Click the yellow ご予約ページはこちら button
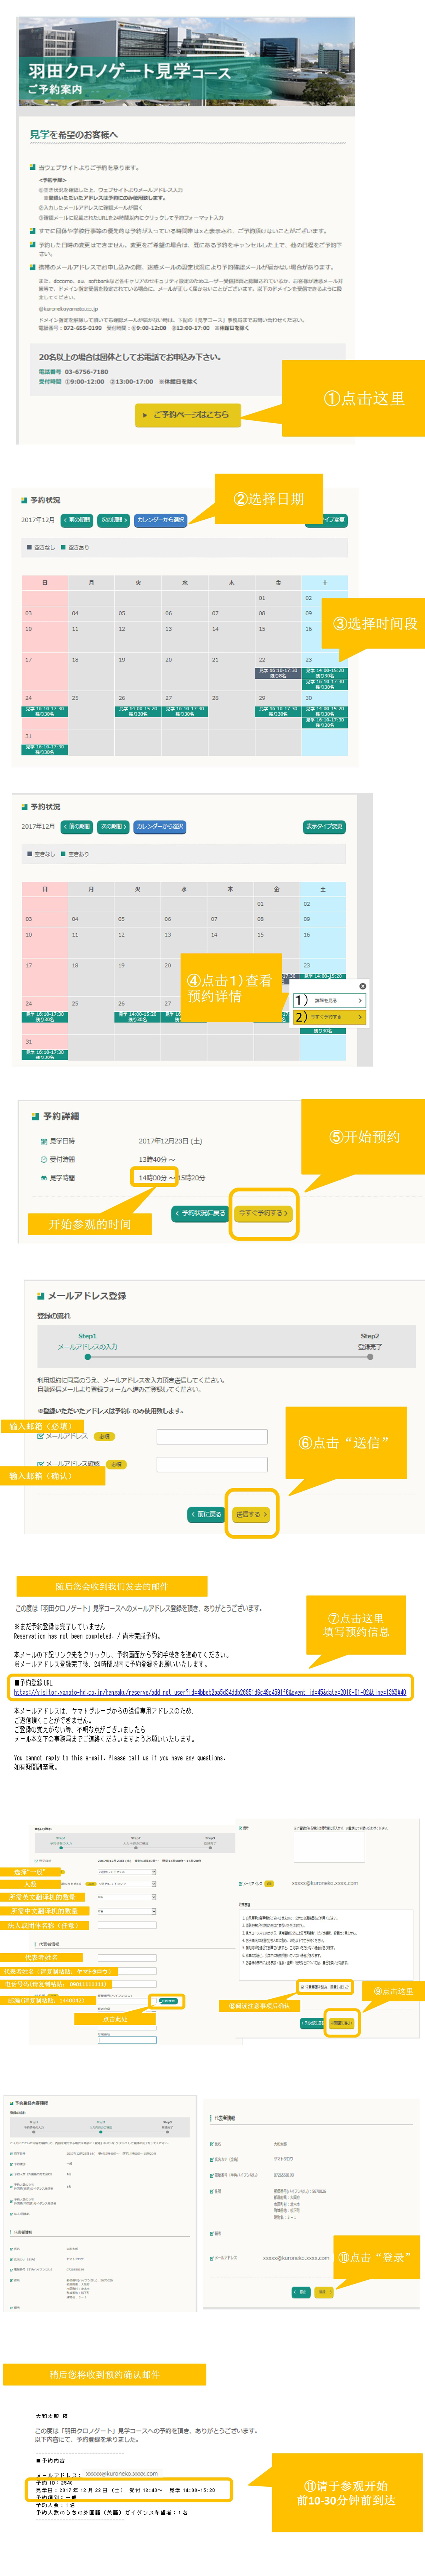Image resolution: width=425 pixels, height=2576 pixels. pyautogui.click(x=188, y=414)
